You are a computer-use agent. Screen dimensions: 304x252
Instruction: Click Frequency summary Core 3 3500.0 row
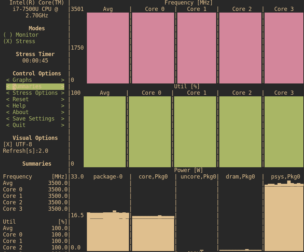(35, 209)
